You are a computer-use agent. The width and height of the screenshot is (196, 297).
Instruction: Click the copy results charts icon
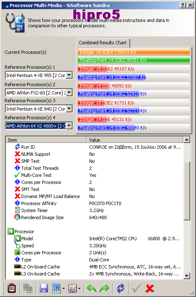tap(28, 288)
